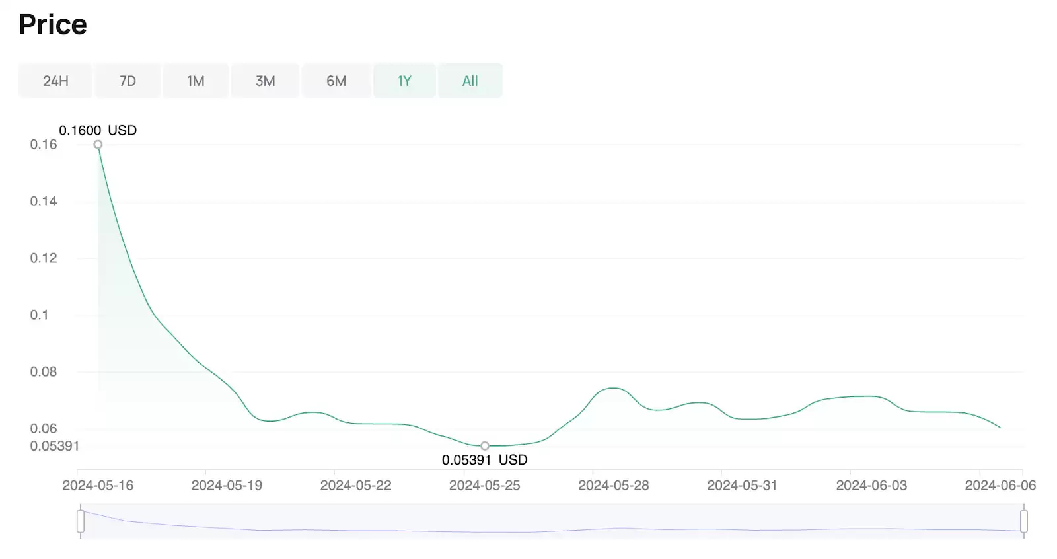Grab the right range slider handle

pyautogui.click(x=1023, y=521)
